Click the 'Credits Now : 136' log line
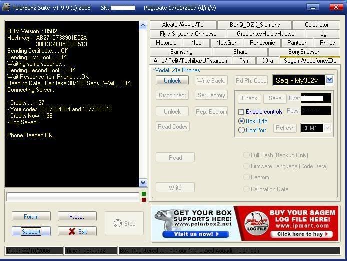The height and width of the screenshot is (261, 347). (x=30, y=116)
